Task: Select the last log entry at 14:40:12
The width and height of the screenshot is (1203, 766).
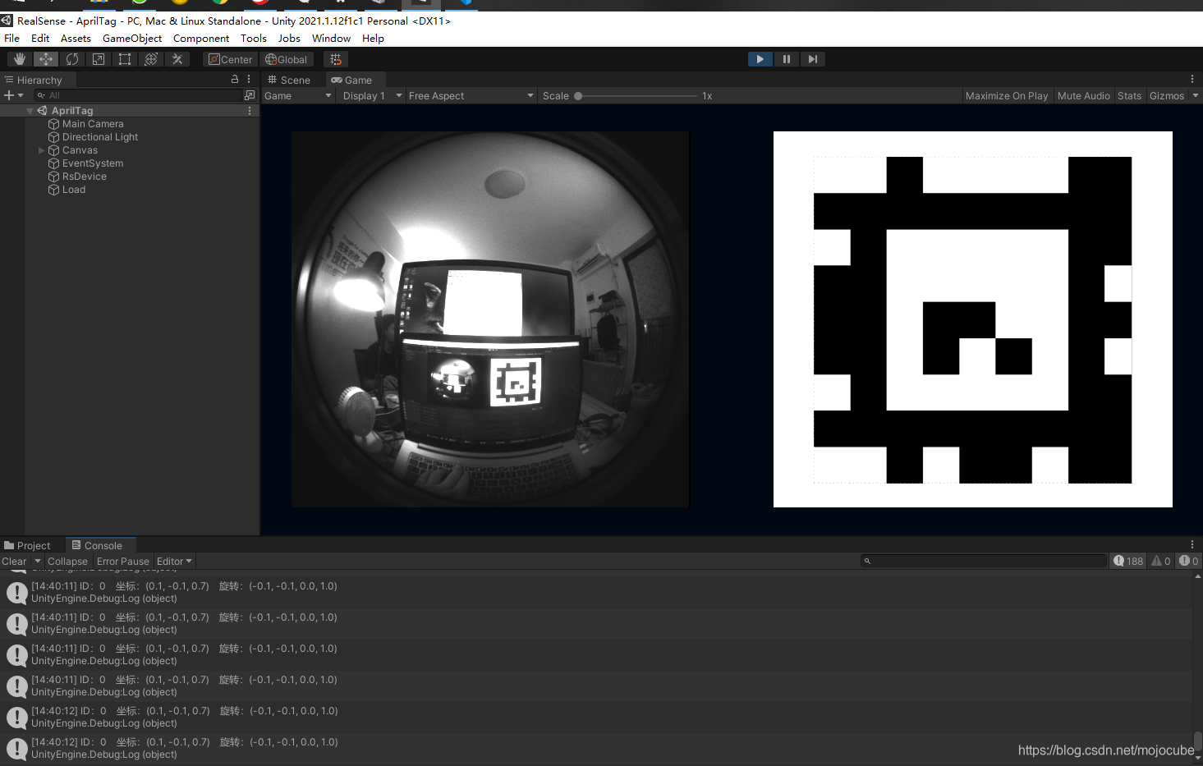Action: click(x=595, y=748)
